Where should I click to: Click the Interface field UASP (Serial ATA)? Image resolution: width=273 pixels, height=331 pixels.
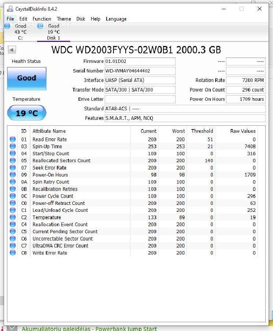click(140, 80)
